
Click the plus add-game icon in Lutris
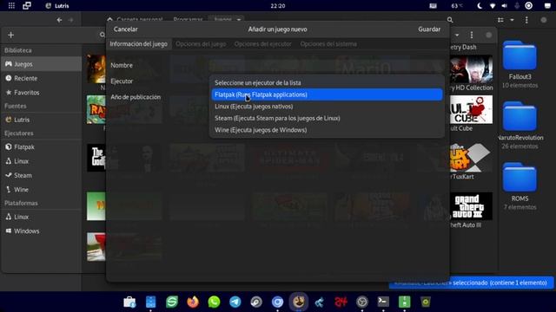coord(10,35)
